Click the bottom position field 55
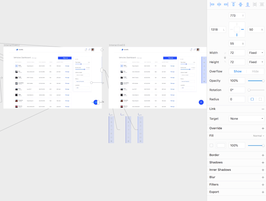The width and height of the screenshot is (266, 201). click(x=237, y=44)
